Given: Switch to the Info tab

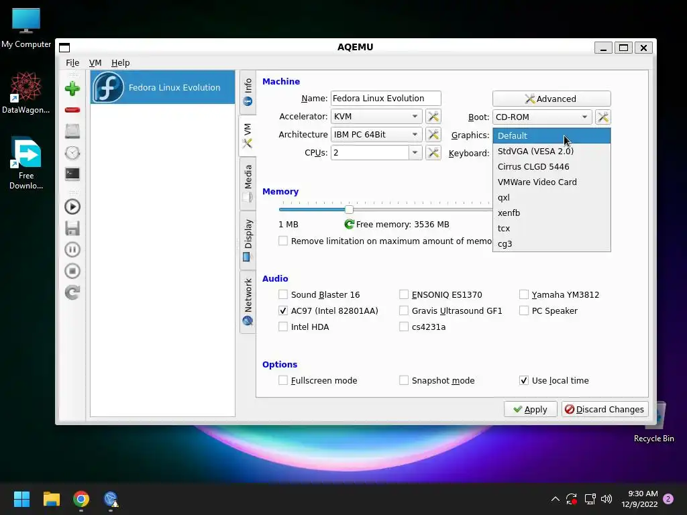Looking at the screenshot, I should [x=248, y=91].
